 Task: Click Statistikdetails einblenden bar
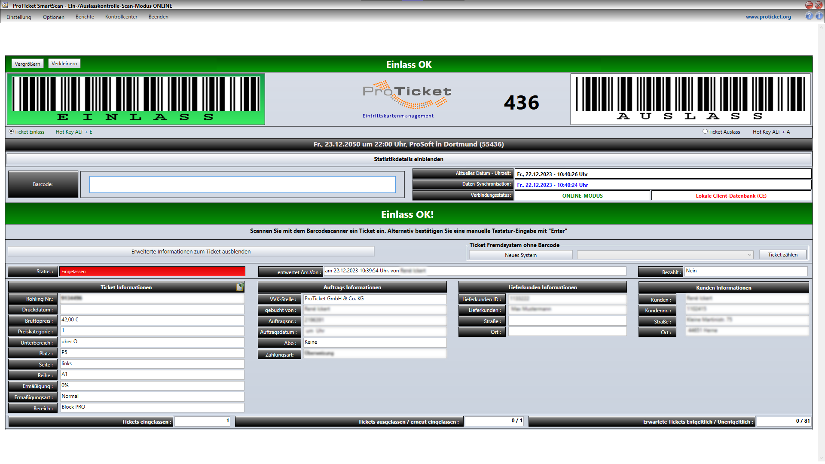coord(409,159)
